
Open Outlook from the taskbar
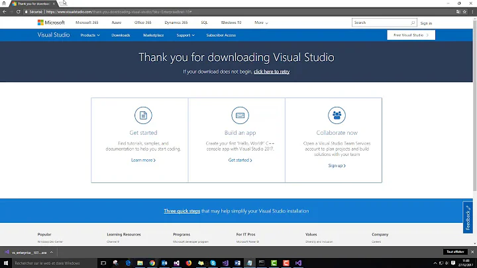[x=164, y=263]
